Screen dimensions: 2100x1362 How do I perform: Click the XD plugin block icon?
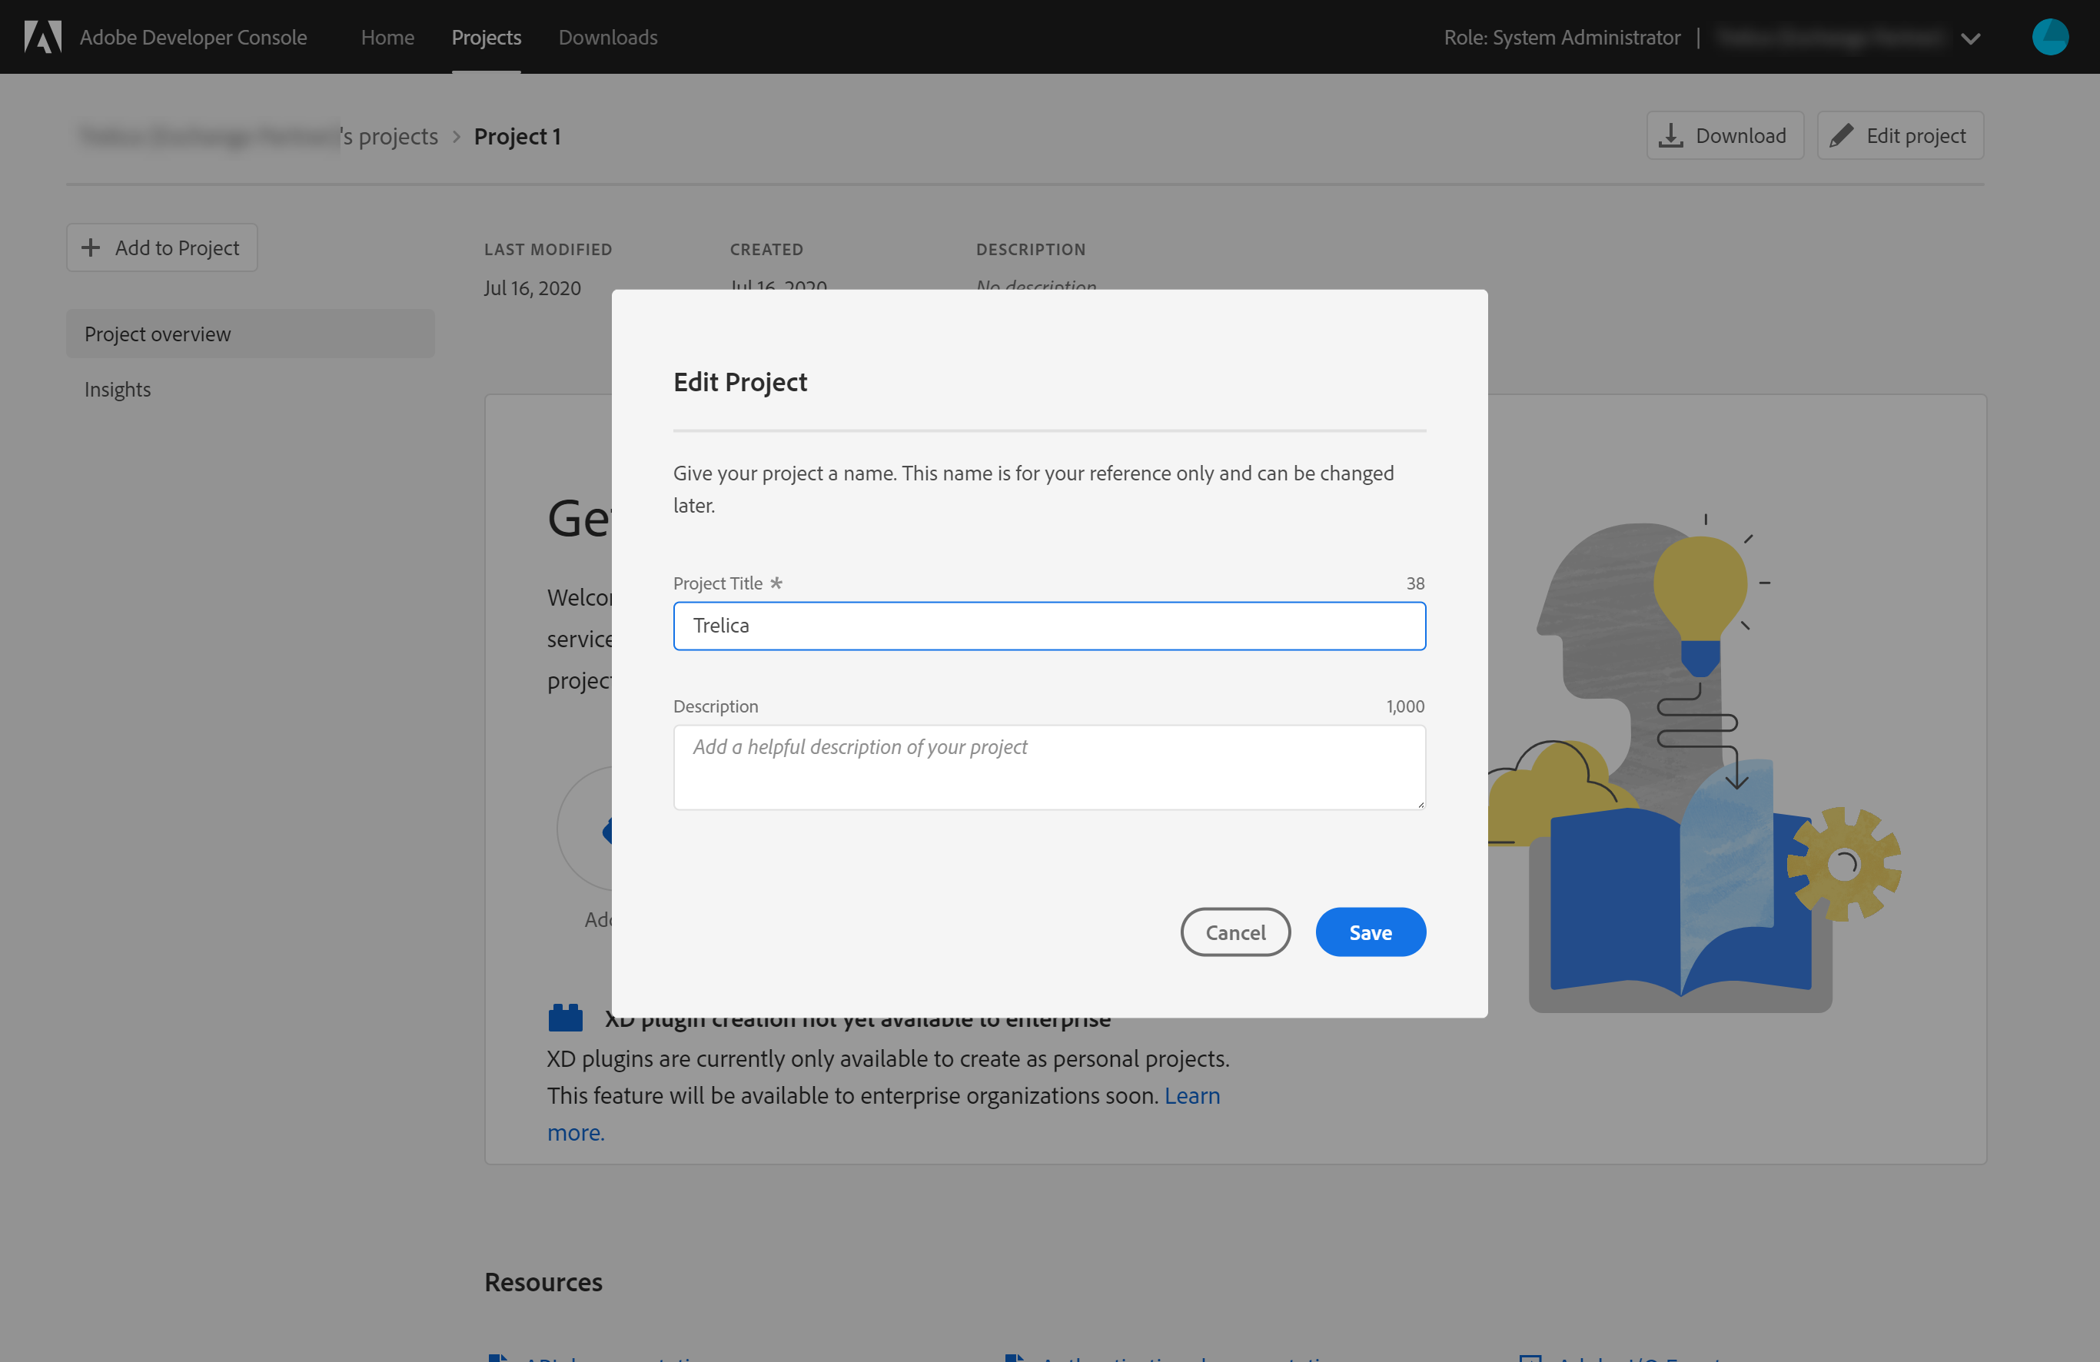click(x=566, y=1017)
